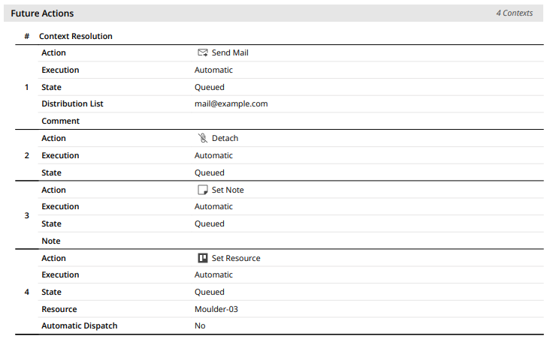Click the Send Mail action label
Viewport: 550px width, 342px height.
(230, 53)
